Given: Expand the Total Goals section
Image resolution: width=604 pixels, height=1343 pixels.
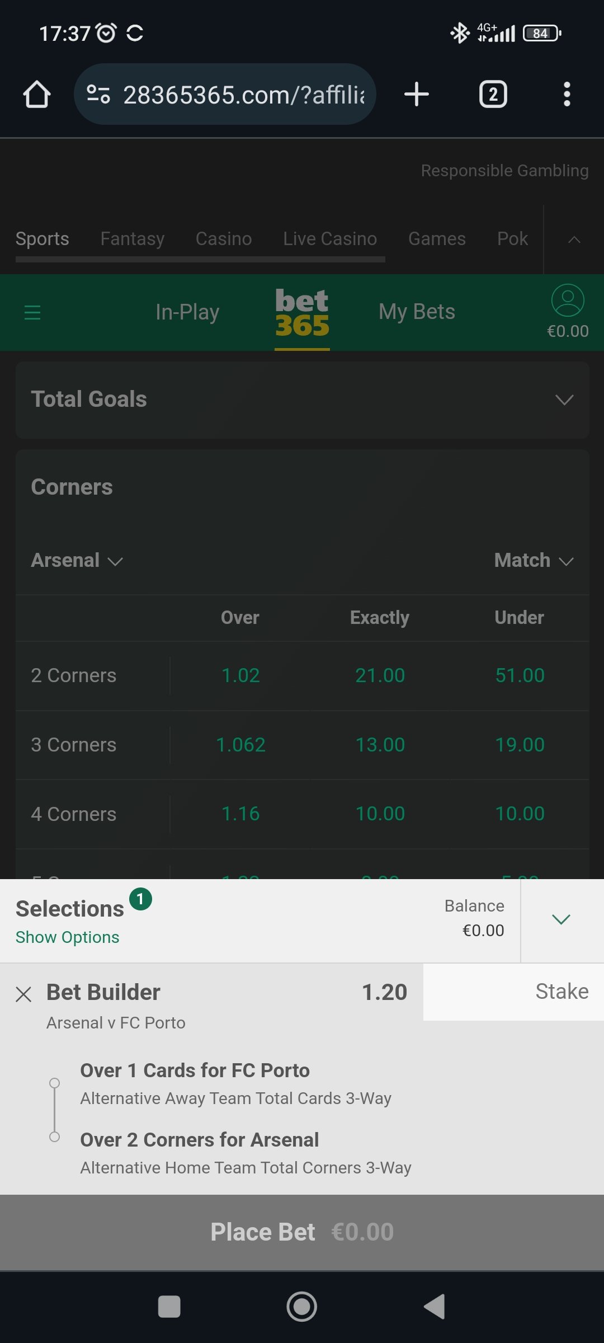Looking at the screenshot, I should point(564,400).
